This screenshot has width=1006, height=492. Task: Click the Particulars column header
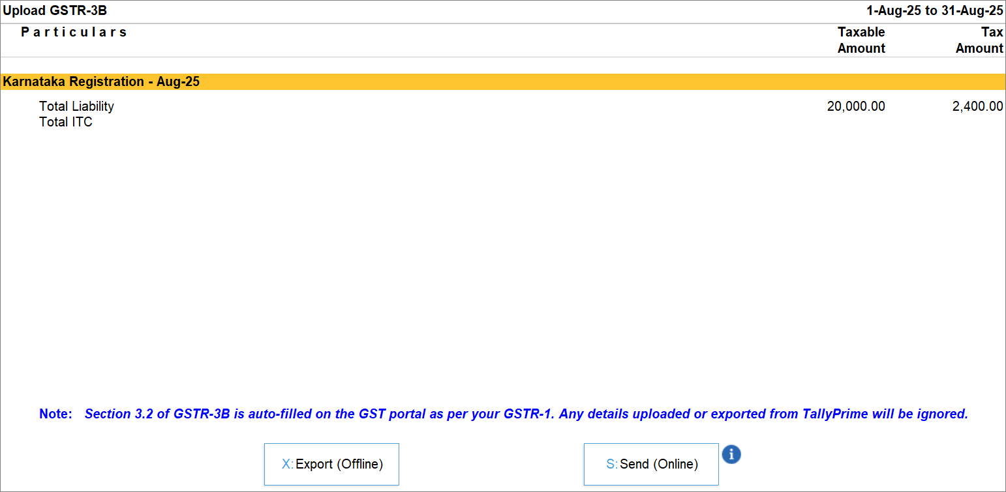74,32
